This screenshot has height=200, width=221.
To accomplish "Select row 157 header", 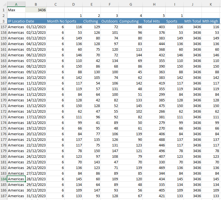I will click(3, 27).
